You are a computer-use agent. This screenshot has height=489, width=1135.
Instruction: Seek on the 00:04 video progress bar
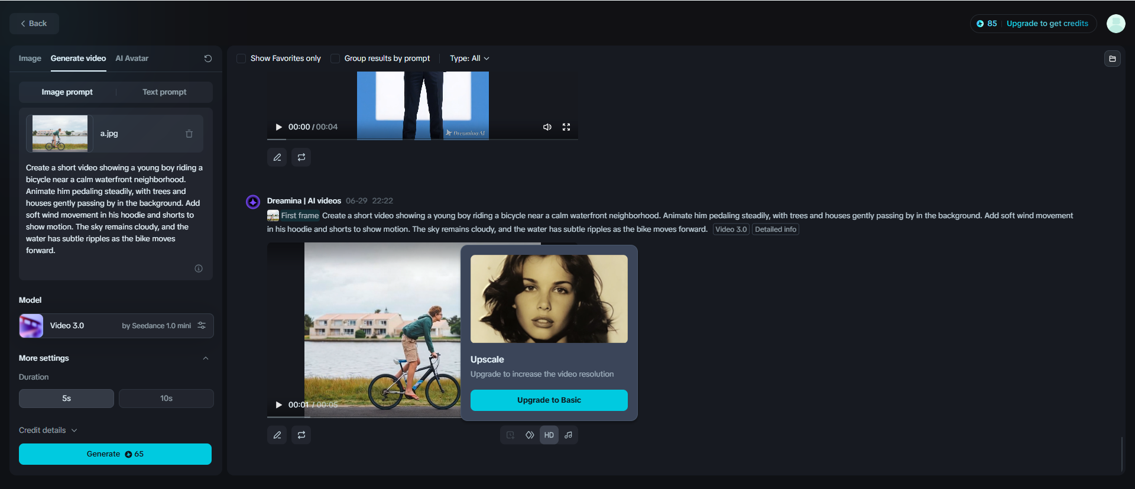pos(422,140)
